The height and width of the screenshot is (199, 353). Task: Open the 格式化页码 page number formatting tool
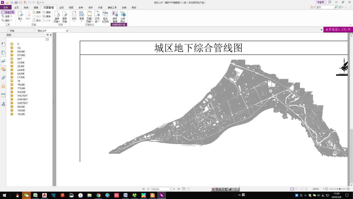click(x=105, y=16)
